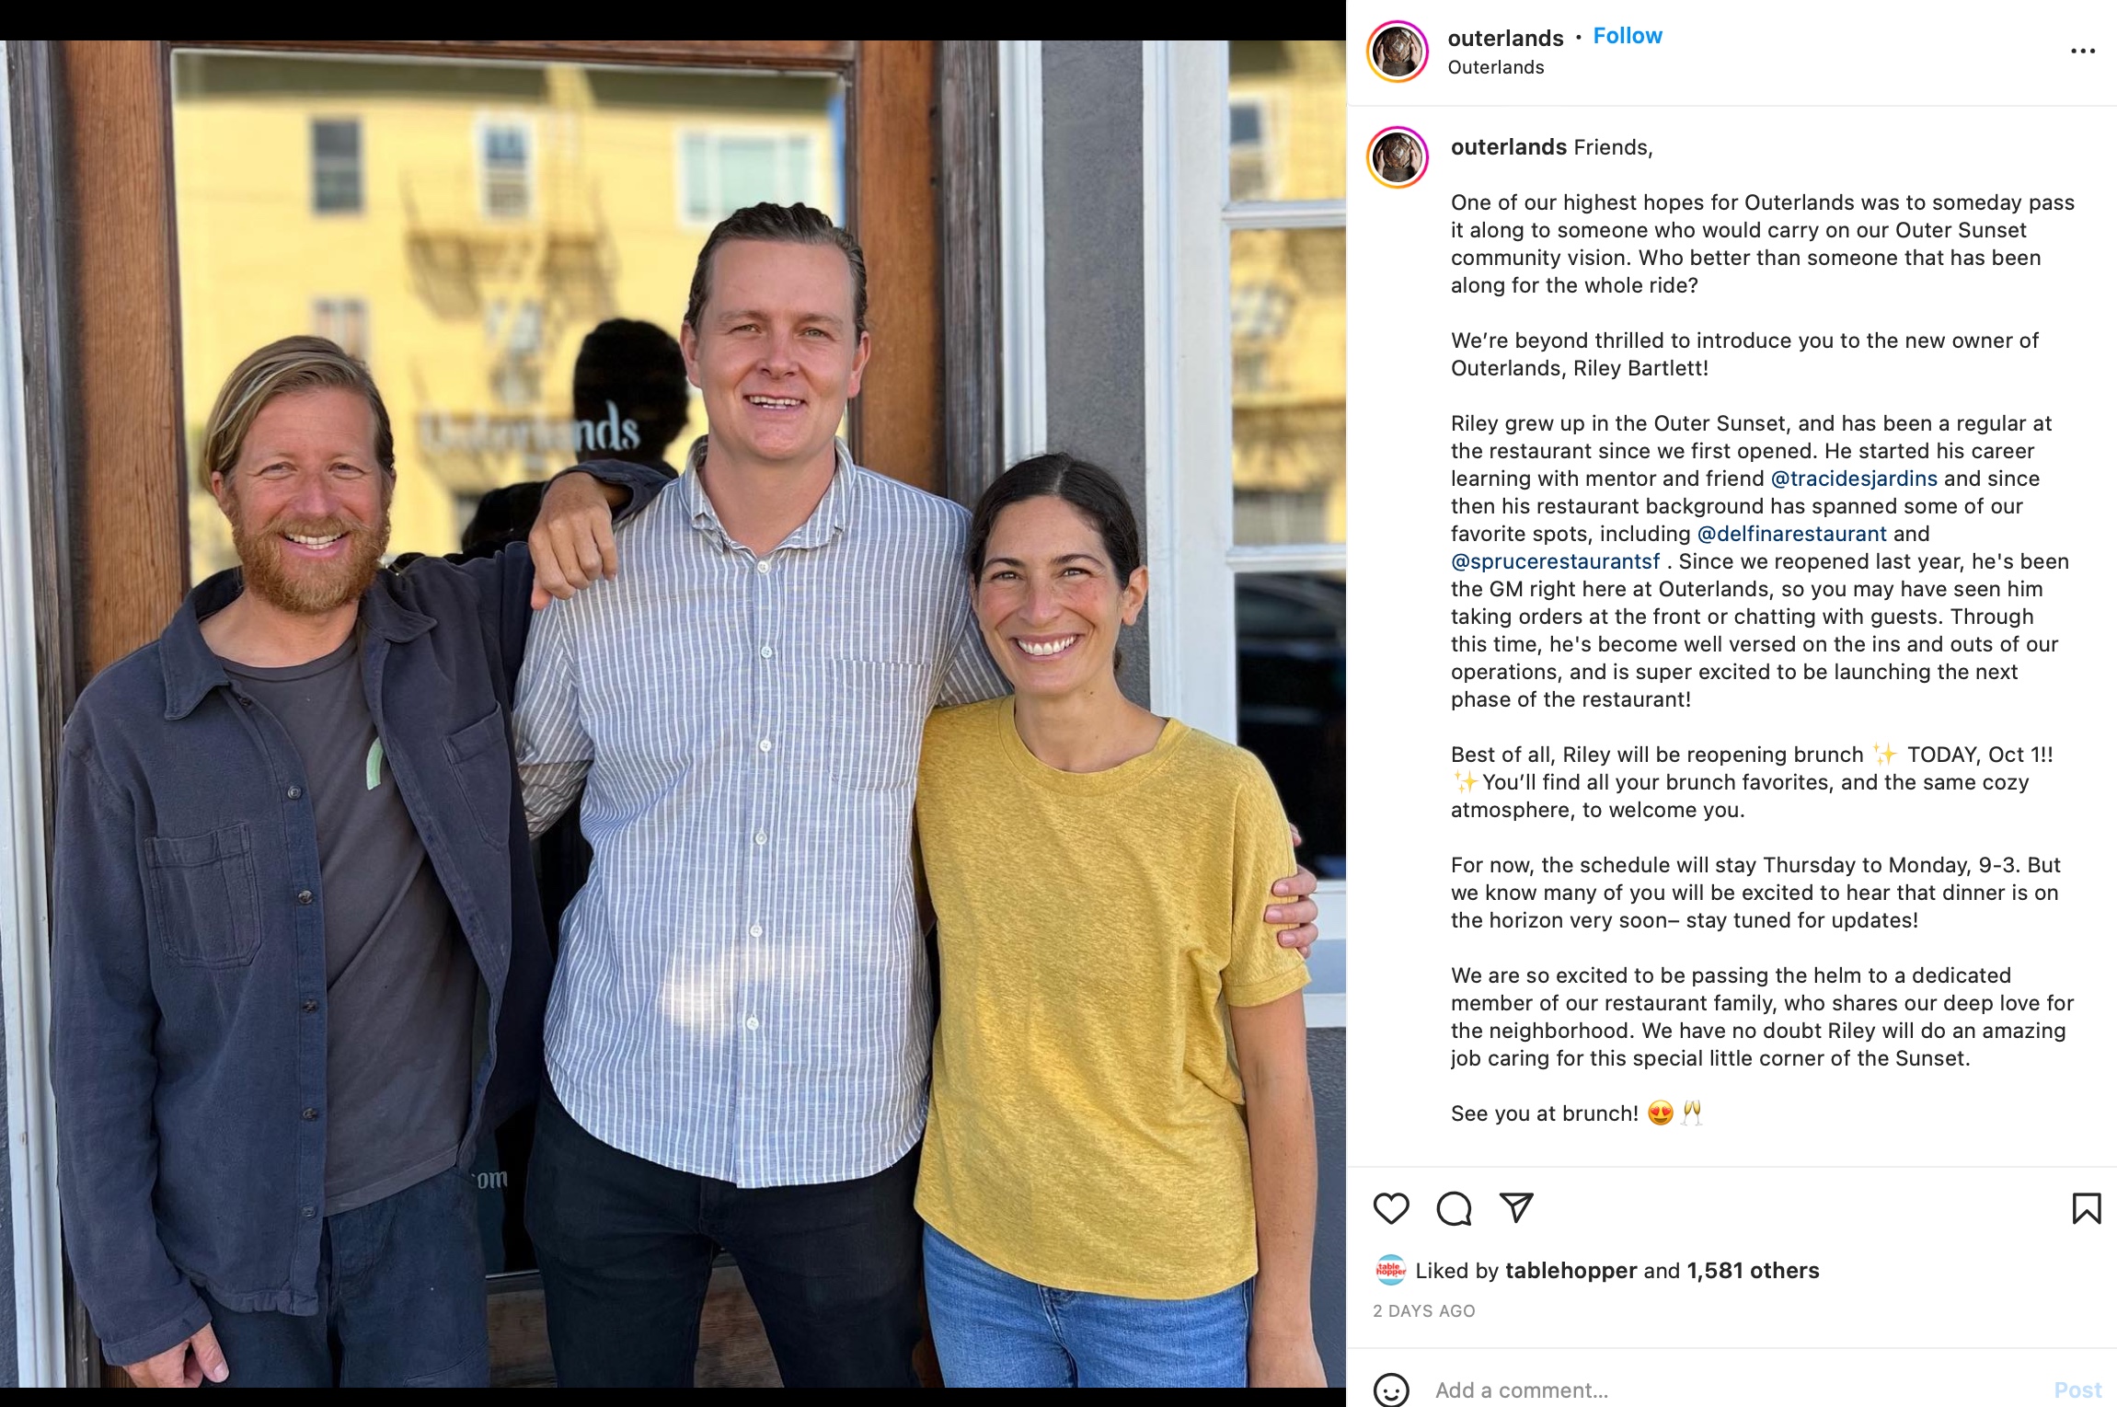Click the bold outerlands username in the caption

pyautogui.click(x=1509, y=147)
